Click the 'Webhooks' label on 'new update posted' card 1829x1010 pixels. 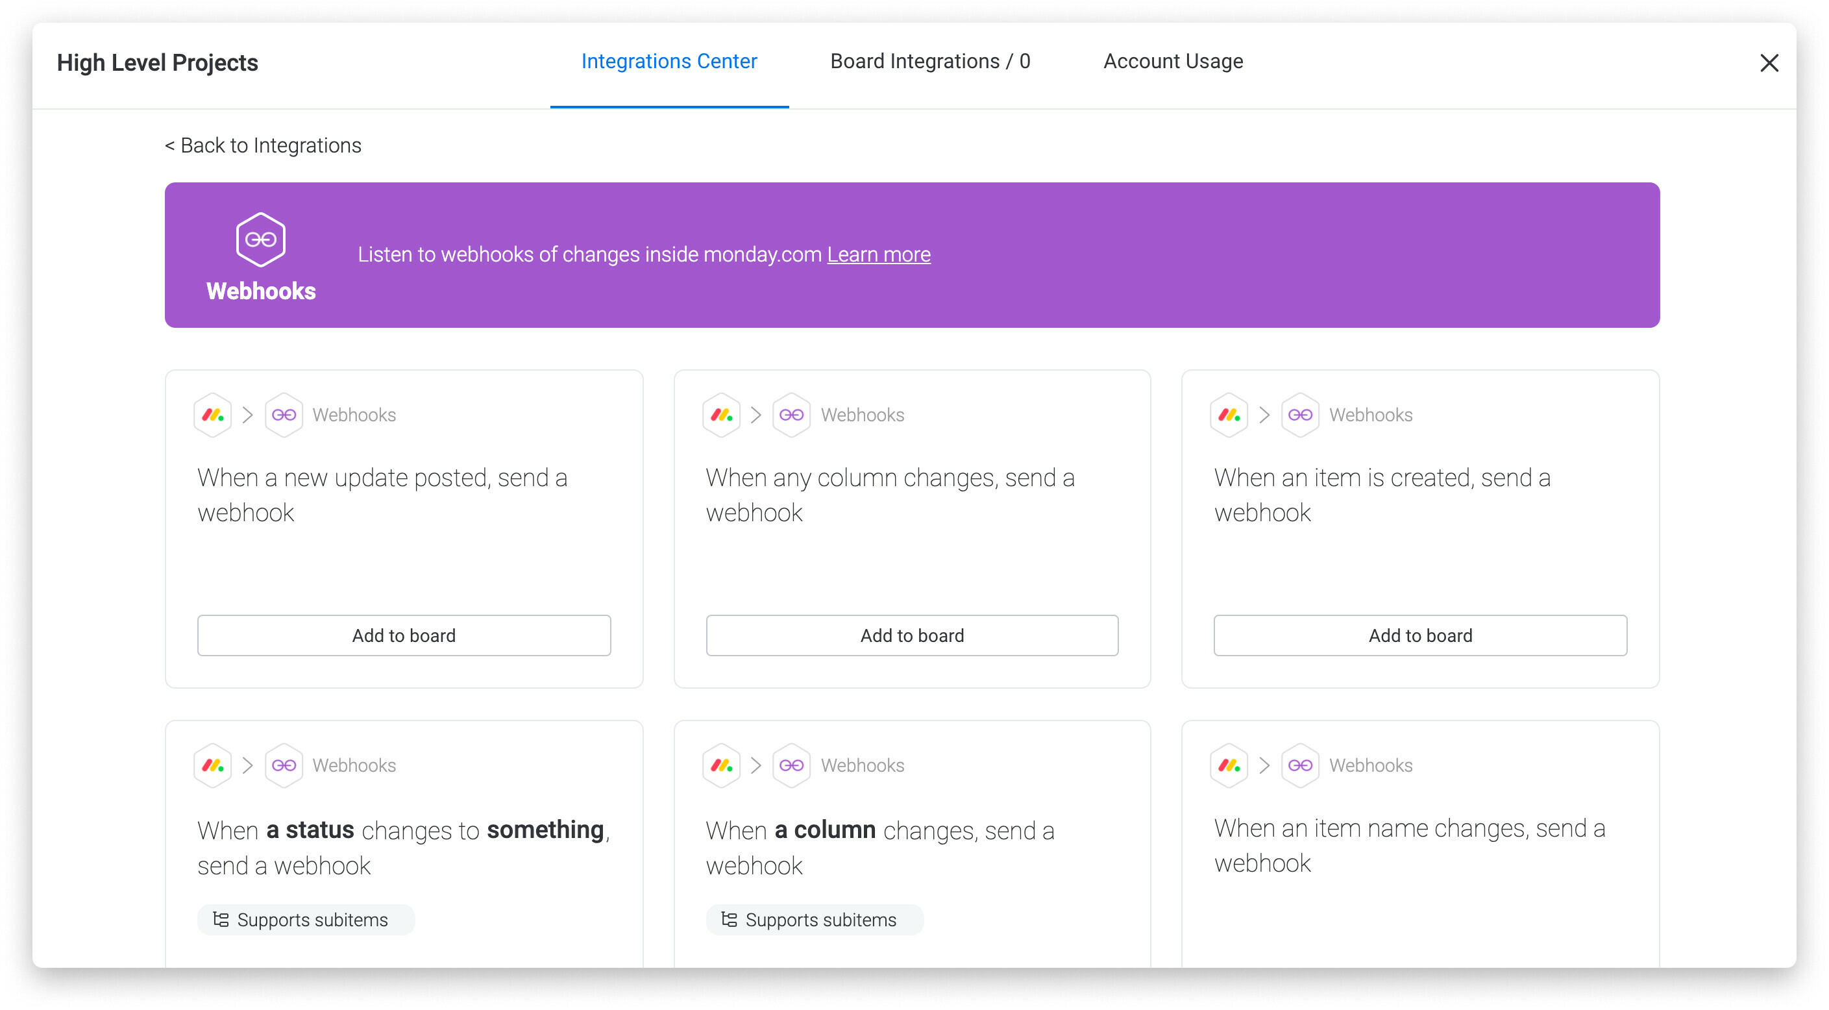click(x=354, y=415)
